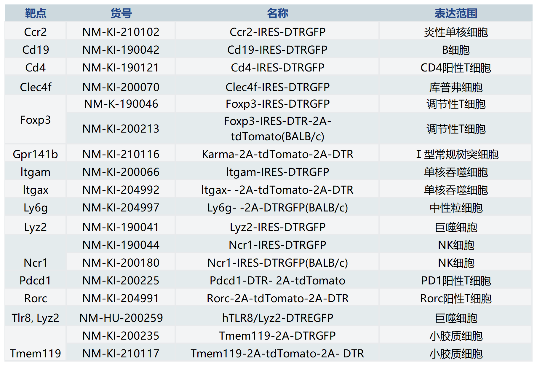The image size is (537, 366).
Task: Click the 中性粒细胞 expression cell
Action: point(456,208)
